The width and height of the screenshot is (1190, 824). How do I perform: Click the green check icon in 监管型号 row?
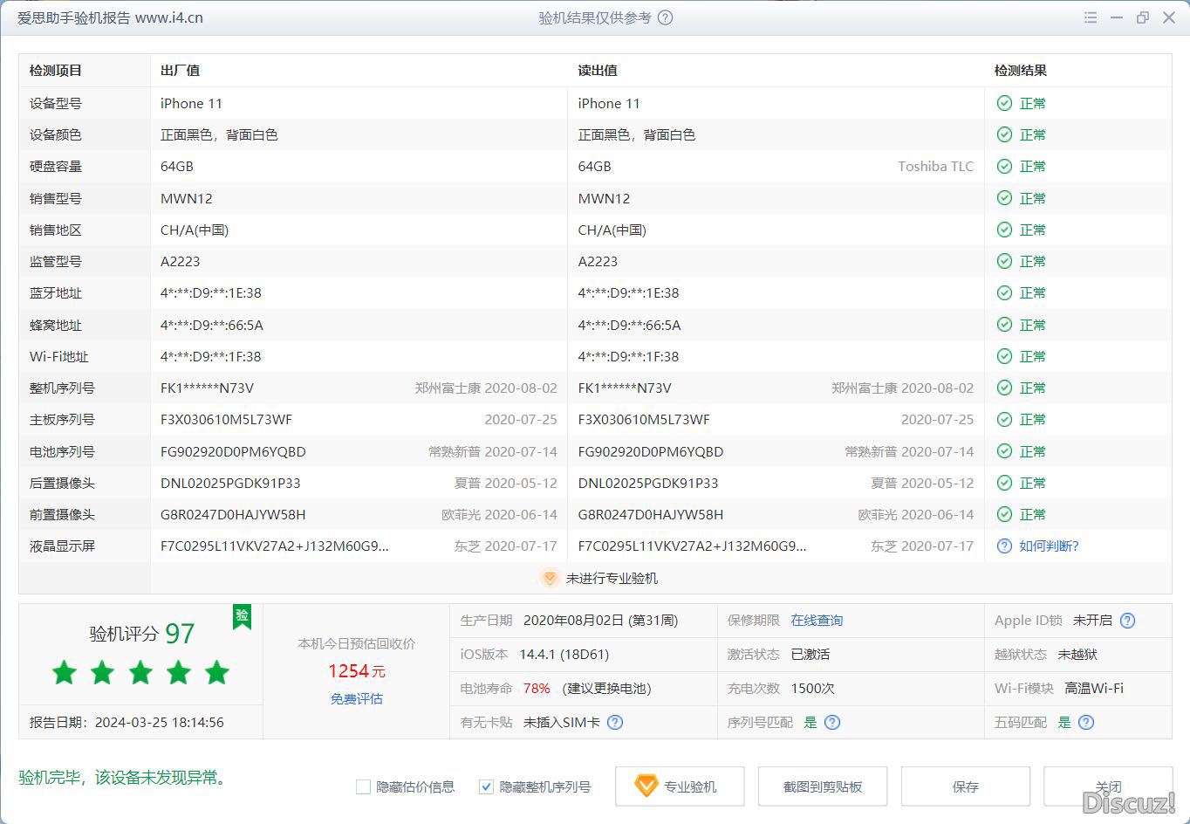pos(1004,261)
